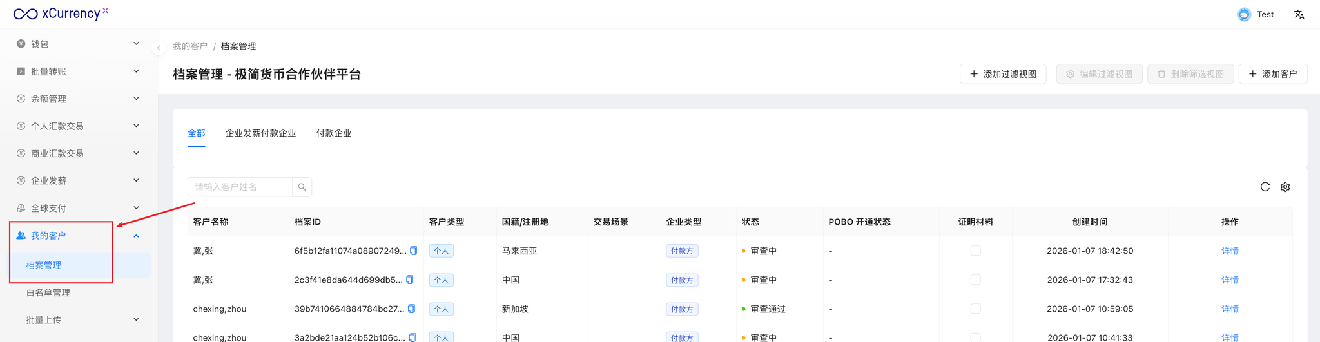Click the 删除筛选视图 button
Image resolution: width=1320 pixels, height=342 pixels.
pos(1190,74)
